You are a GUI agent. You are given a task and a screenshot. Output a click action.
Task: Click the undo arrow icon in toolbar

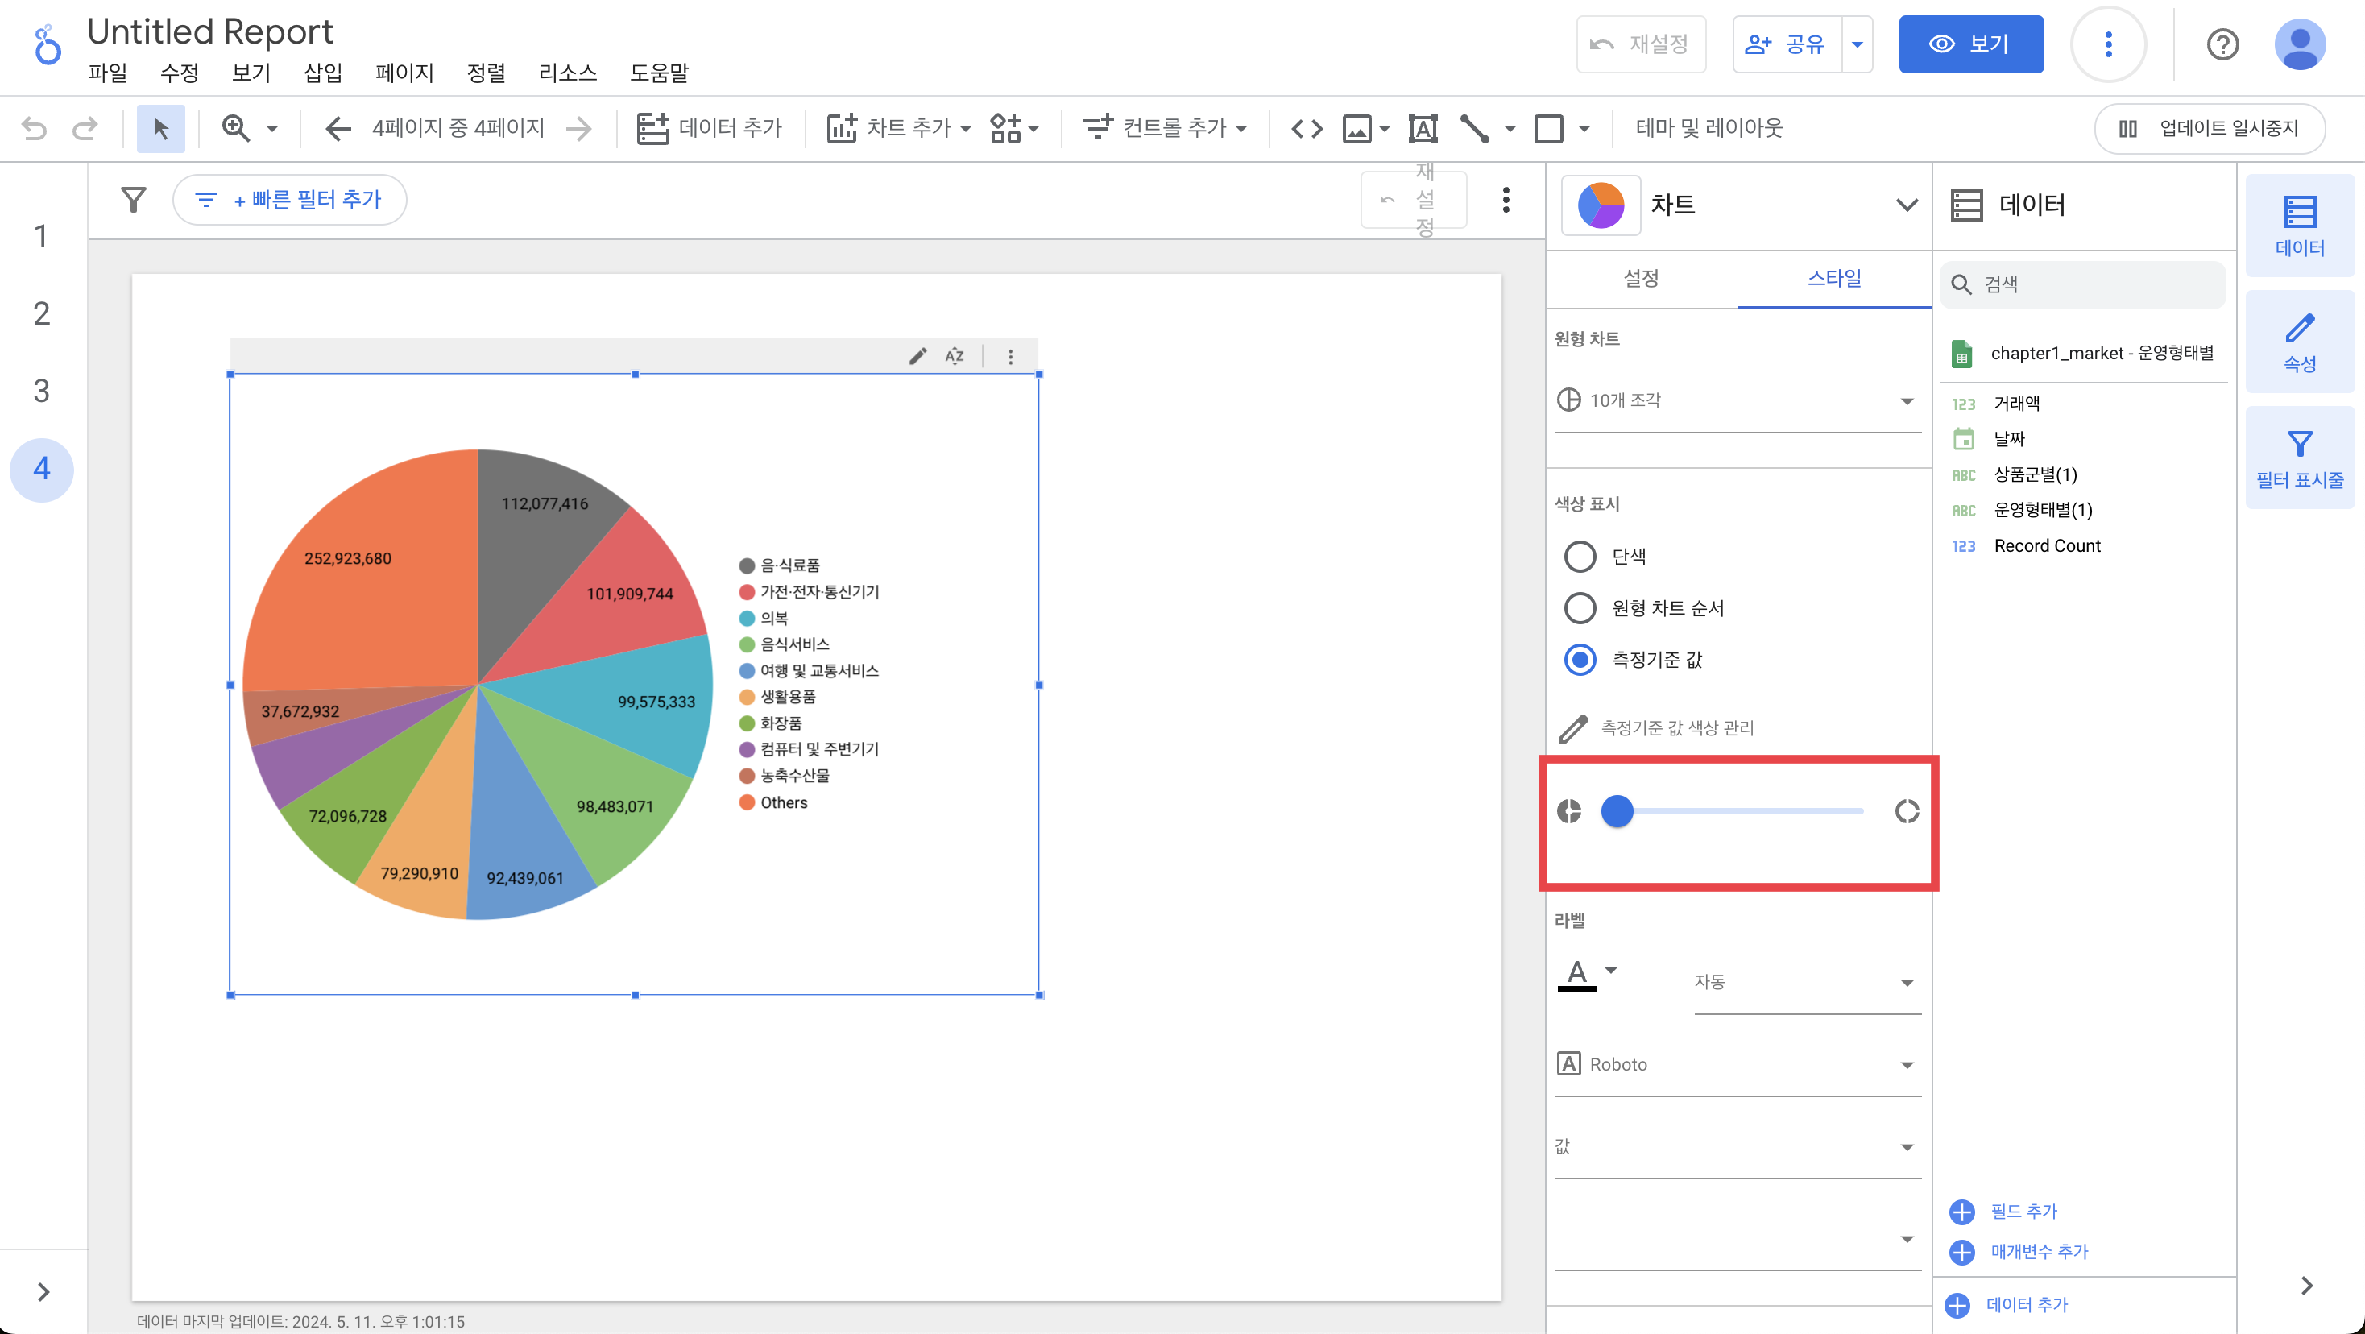pyautogui.click(x=34, y=129)
